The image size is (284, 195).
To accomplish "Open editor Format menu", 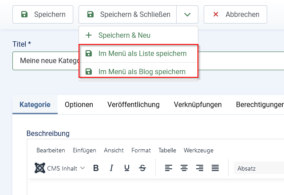I will point(141,150).
